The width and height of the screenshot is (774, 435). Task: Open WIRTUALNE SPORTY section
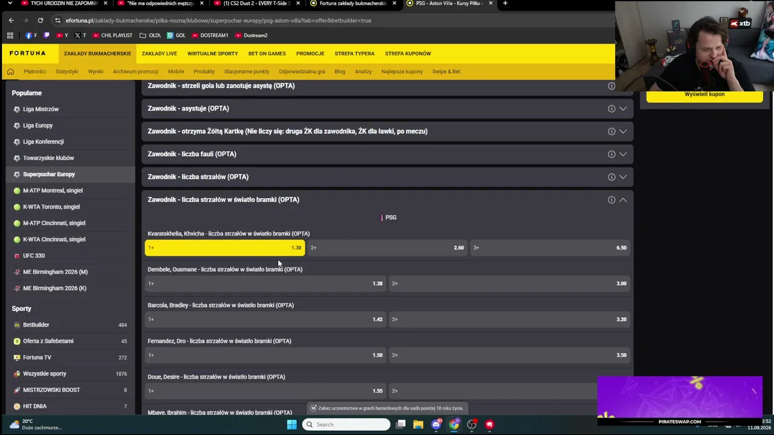tap(212, 54)
